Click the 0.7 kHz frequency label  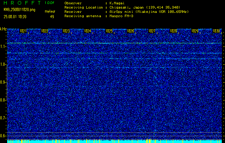point(3,118)
